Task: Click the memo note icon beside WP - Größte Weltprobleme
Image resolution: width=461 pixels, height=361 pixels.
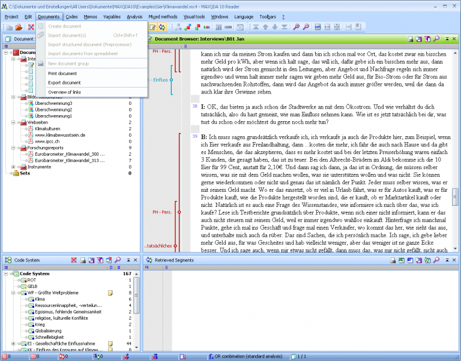Action: 110,293
